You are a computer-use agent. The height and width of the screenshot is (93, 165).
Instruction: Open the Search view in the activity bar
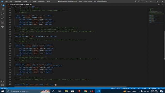pyautogui.click(x=2, y=9)
